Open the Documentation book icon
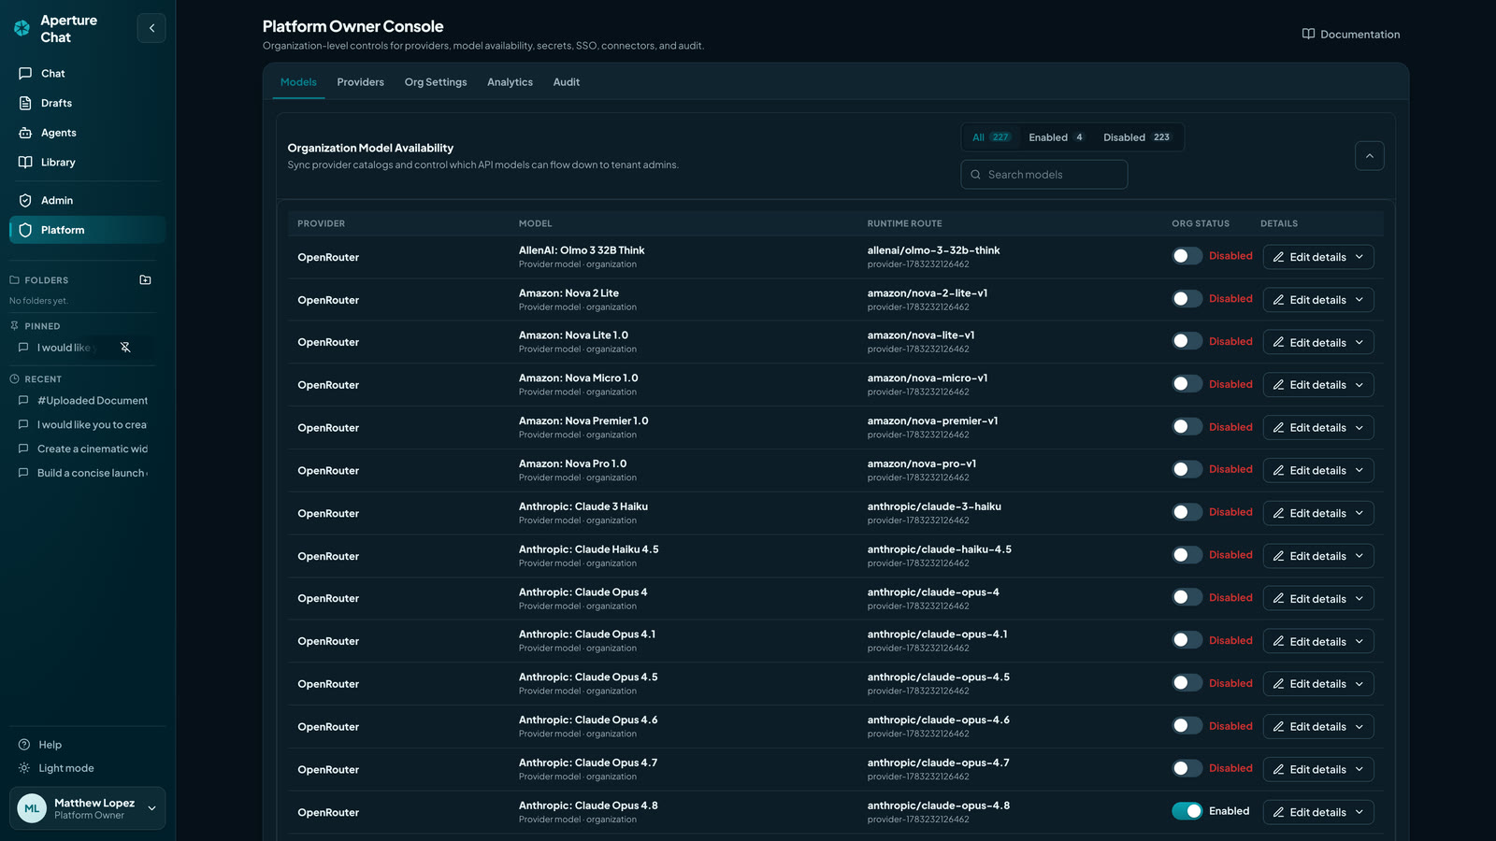This screenshot has height=841, width=1496. point(1308,34)
